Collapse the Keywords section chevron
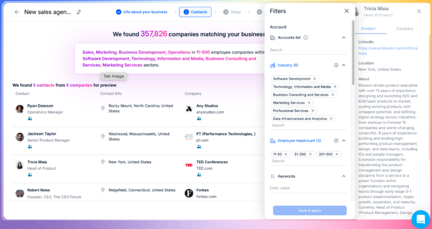The height and width of the screenshot is (229, 432). pos(343,176)
